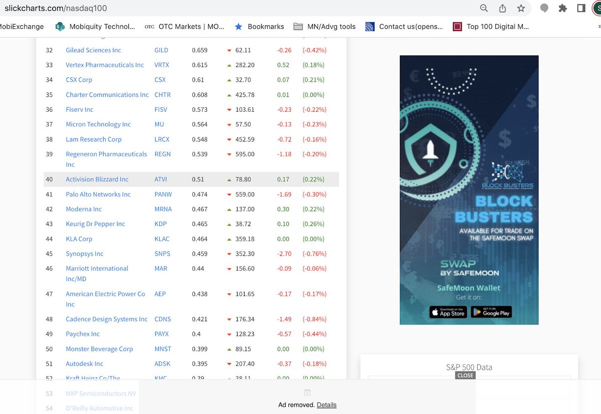
Task: Open Marriott International Inc/MD link
Action: 97,274
